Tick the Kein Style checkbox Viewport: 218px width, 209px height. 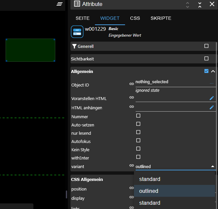pos(138,149)
